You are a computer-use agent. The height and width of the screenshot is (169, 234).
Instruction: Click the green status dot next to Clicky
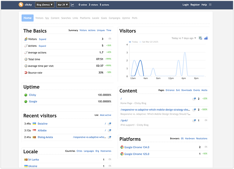pos(26,95)
